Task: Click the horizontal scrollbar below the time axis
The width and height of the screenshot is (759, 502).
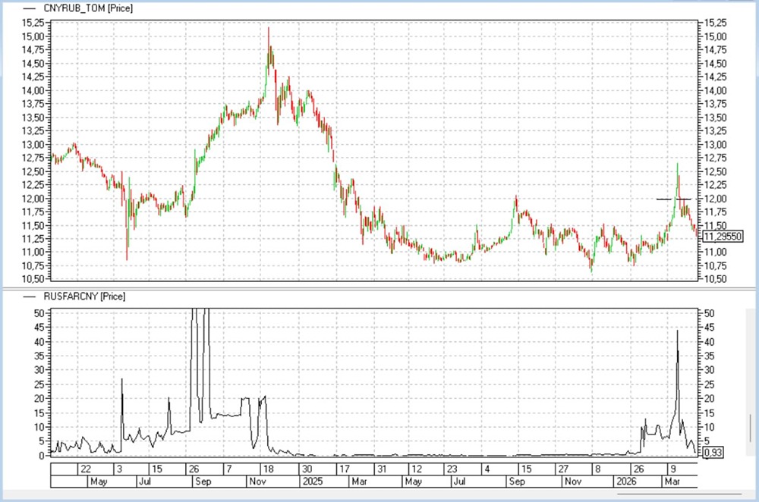Action: pos(679,494)
